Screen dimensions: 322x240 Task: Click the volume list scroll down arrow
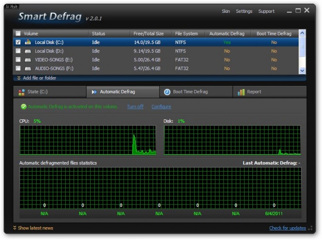coord(302,71)
